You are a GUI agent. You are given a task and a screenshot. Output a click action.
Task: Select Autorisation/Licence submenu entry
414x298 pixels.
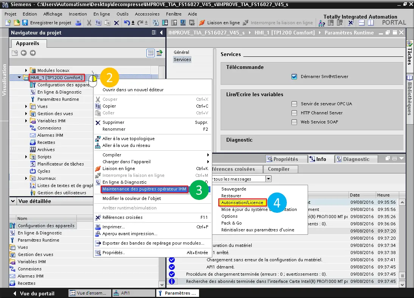pos(242,203)
